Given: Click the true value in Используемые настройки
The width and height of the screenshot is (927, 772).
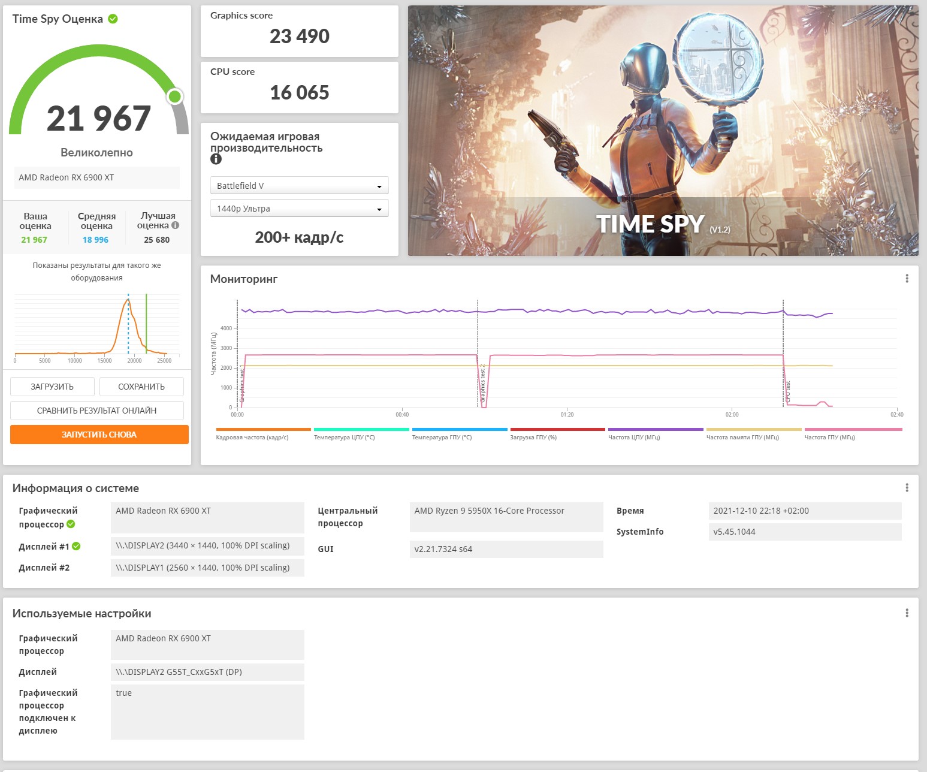Looking at the screenshot, I should (x=207, y=711).
